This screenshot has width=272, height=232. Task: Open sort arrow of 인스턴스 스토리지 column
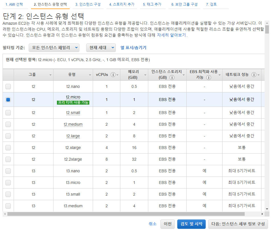click(184, 75)
